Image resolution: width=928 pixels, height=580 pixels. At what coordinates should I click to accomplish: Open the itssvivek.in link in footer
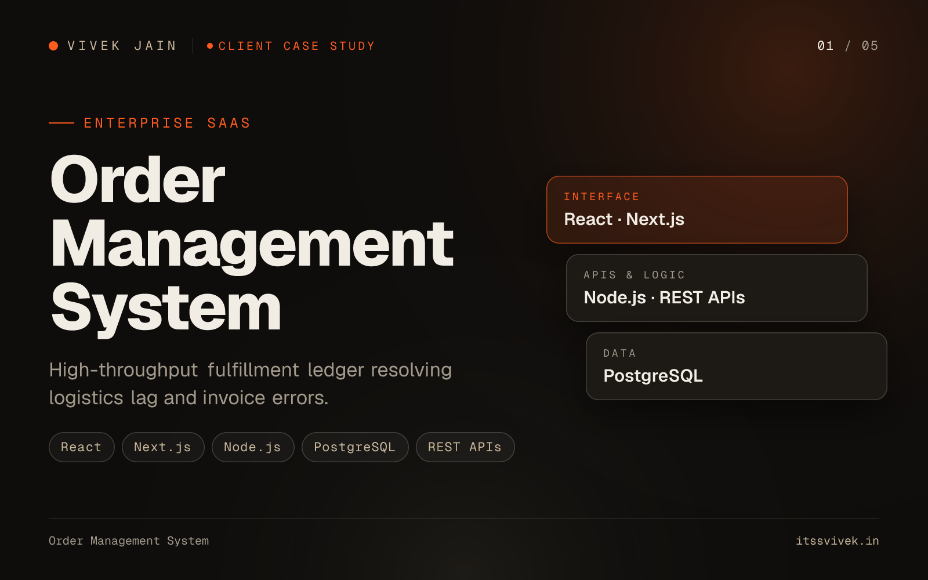pyautogui.click(x=838, y=541)
